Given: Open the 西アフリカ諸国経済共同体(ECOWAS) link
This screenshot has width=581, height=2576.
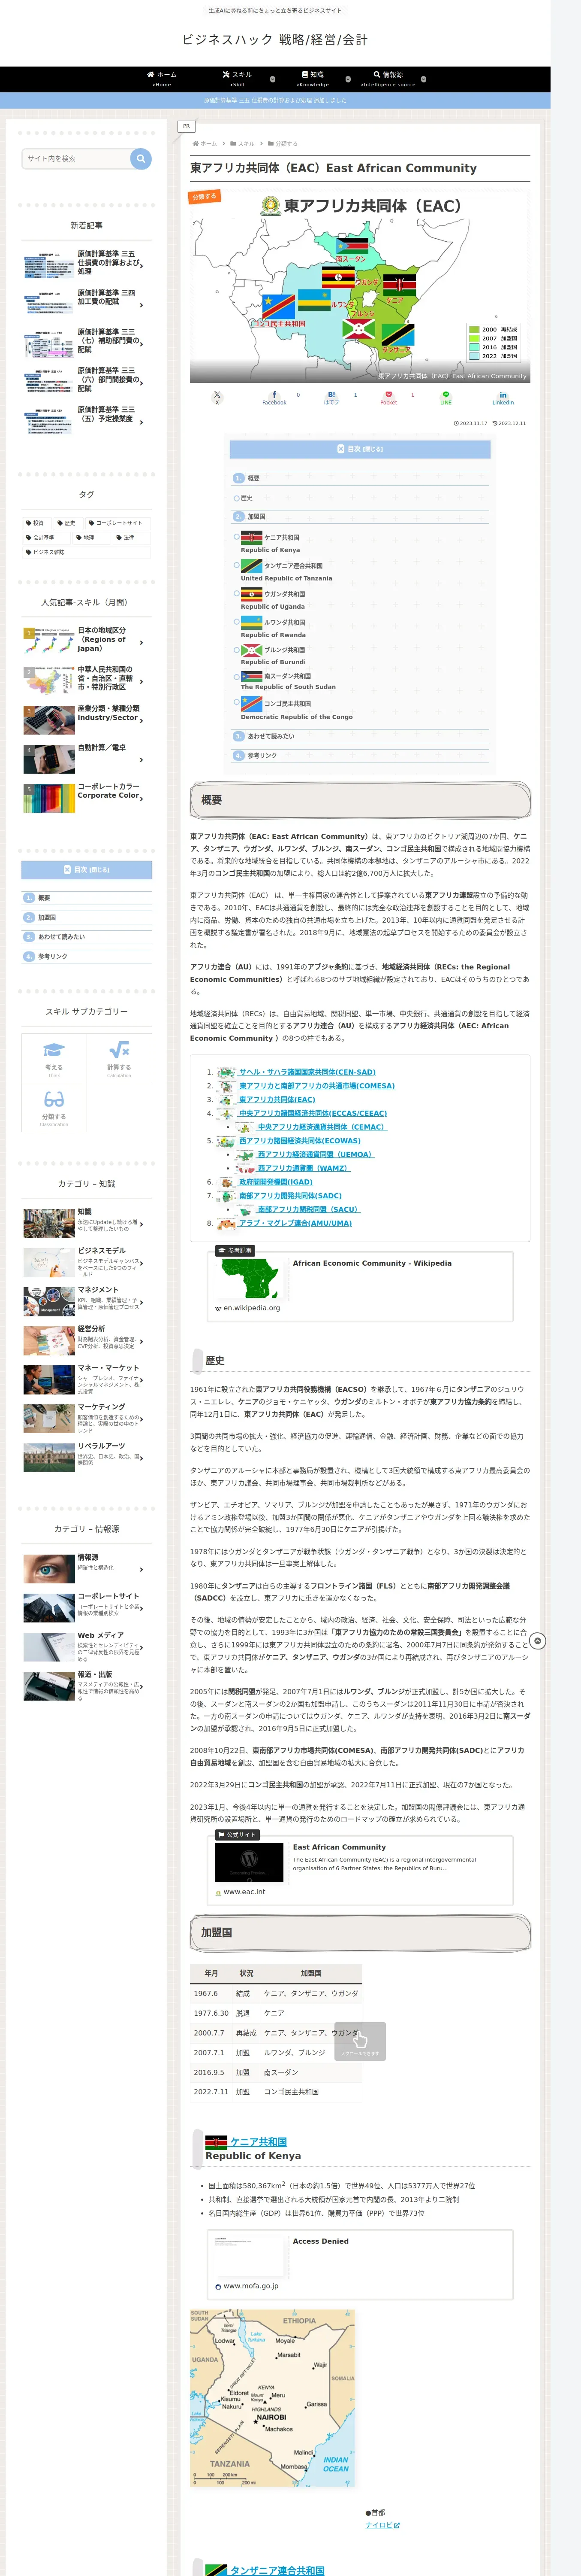Looking at the screenshot, I should click(x=299, y=1141).
